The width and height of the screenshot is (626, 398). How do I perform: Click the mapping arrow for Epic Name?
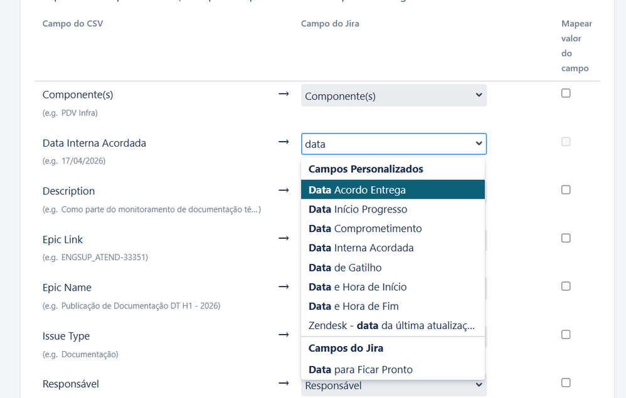click(284, 286)
